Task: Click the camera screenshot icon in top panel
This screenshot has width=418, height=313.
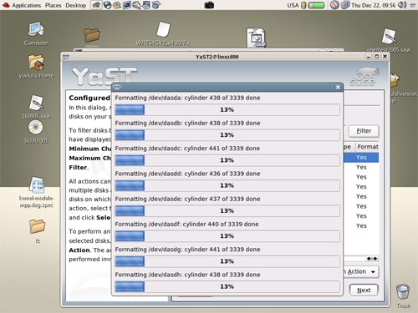Action: (209, 5)
